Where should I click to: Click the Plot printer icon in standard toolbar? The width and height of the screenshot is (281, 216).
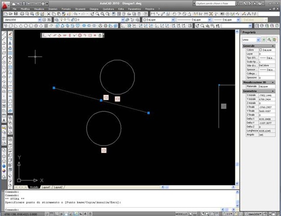(x=22, y=14)
